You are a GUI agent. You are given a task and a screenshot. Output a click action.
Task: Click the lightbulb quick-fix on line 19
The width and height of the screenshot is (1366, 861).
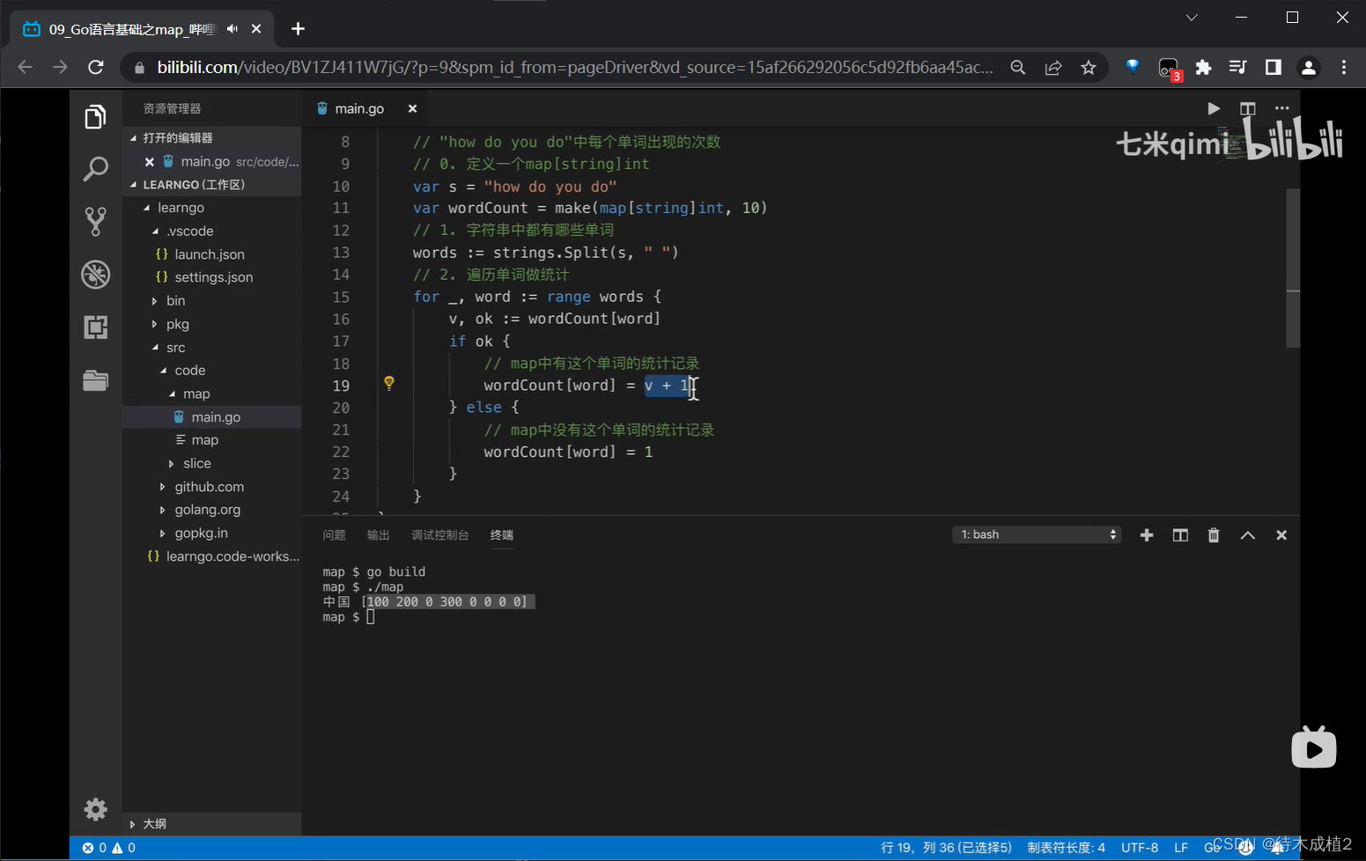coord(388,383)
